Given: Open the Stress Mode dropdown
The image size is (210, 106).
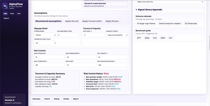Looking at the screenshot, I should tap(45, 35).
